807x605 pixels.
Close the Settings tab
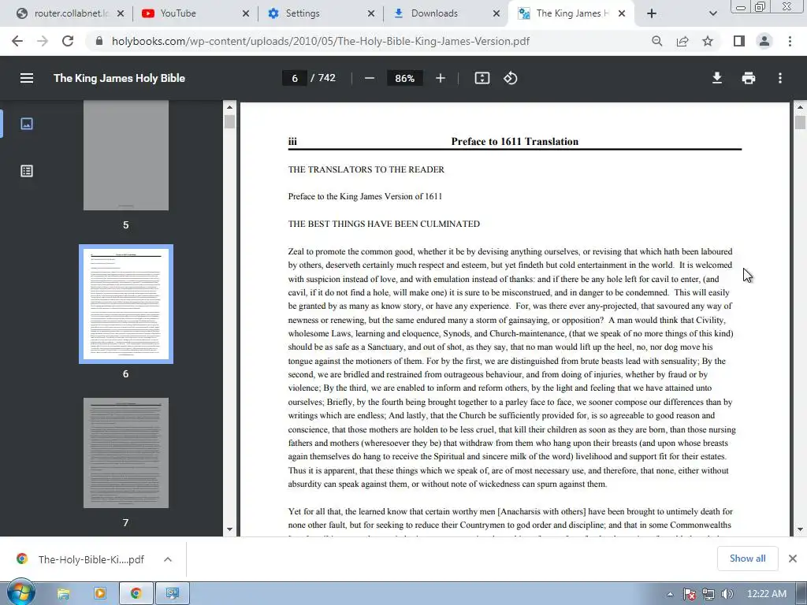(x=371, y=13)
